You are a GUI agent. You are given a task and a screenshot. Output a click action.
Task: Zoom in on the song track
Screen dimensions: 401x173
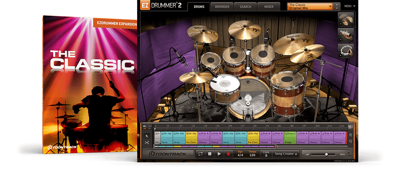pos(351,135)
